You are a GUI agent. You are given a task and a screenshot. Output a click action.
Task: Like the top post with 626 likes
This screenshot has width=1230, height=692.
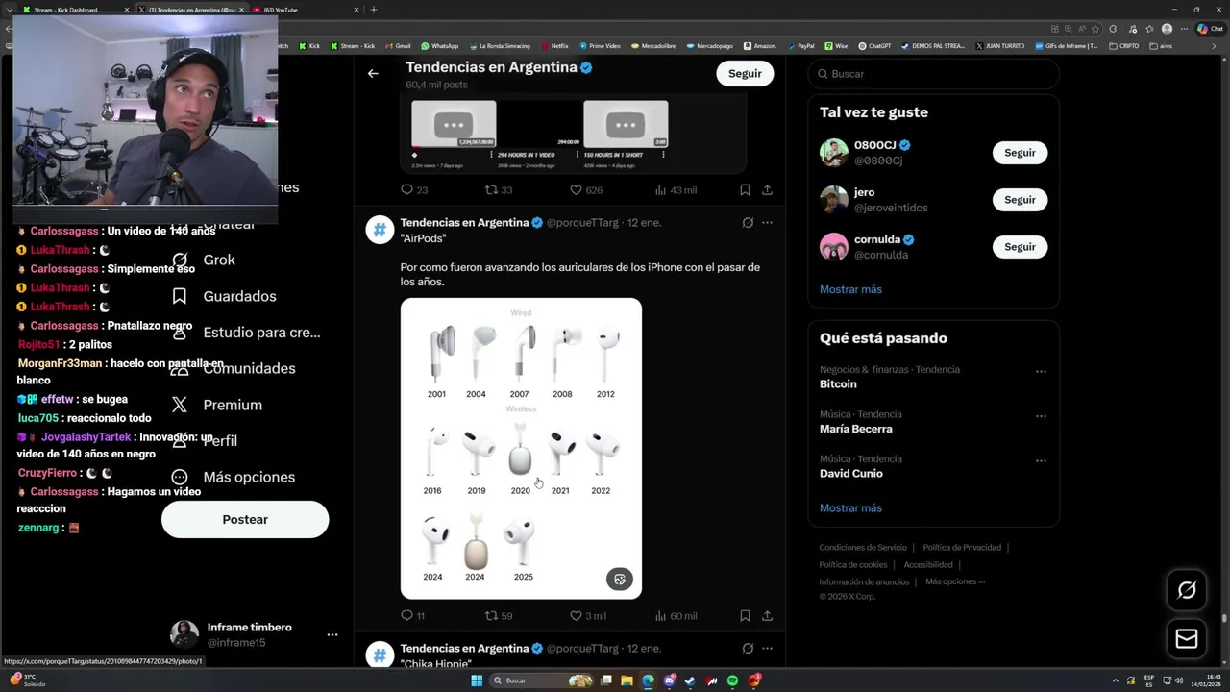[x=586, y=190]
